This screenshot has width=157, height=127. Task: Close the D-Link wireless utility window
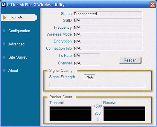[x=153, y=4]
